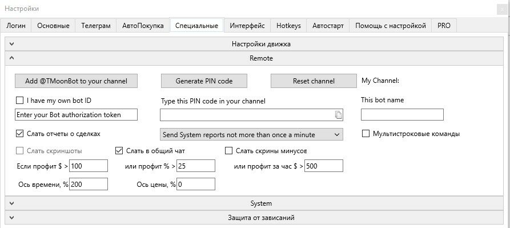Viewport: 510px width, 228px height.
Task: Click the Reset channel button
Action: click(x=314, y=81)
